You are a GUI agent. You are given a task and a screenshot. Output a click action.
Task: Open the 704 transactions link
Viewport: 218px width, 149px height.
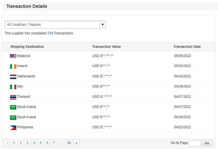coord(50,33)
